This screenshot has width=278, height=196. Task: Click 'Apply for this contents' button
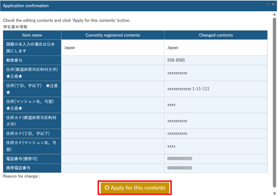point(135,188)
